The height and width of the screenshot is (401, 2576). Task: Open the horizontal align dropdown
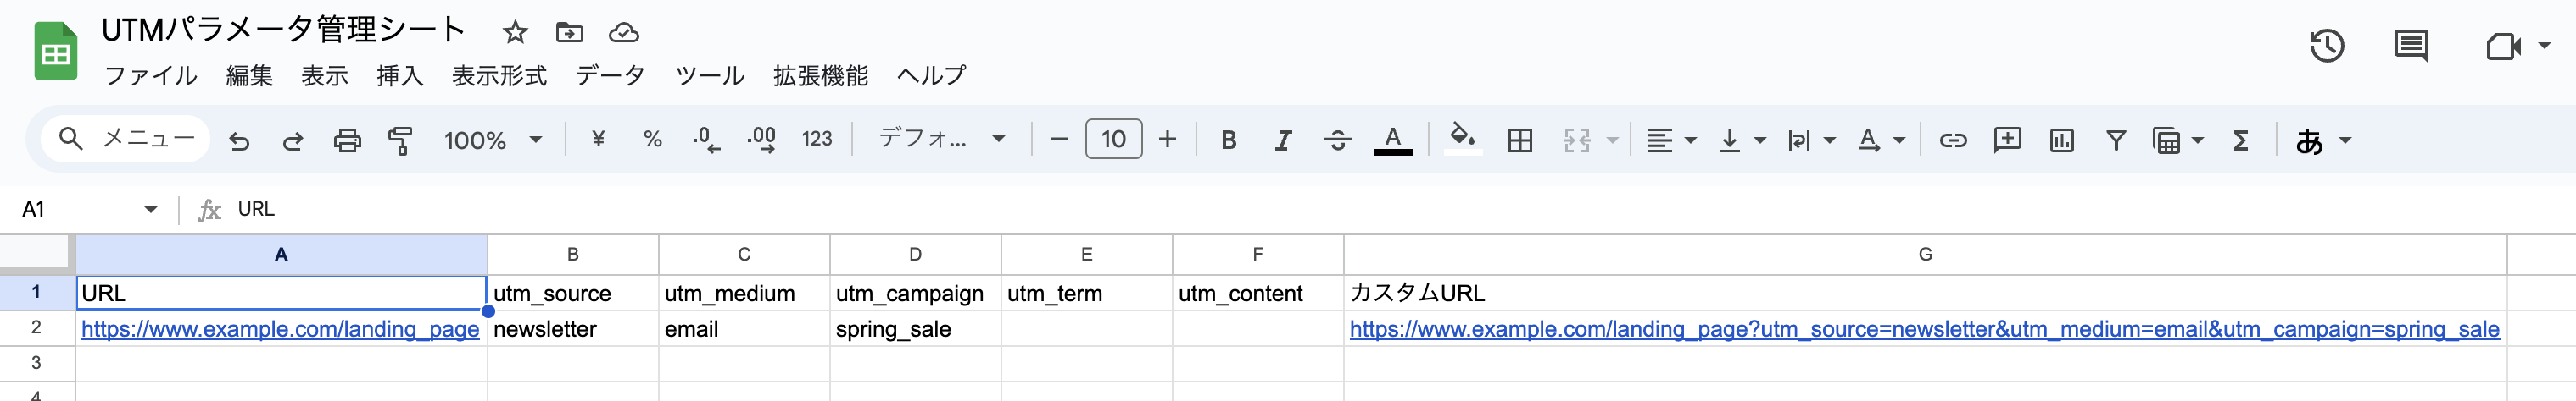pos(1671,140)
